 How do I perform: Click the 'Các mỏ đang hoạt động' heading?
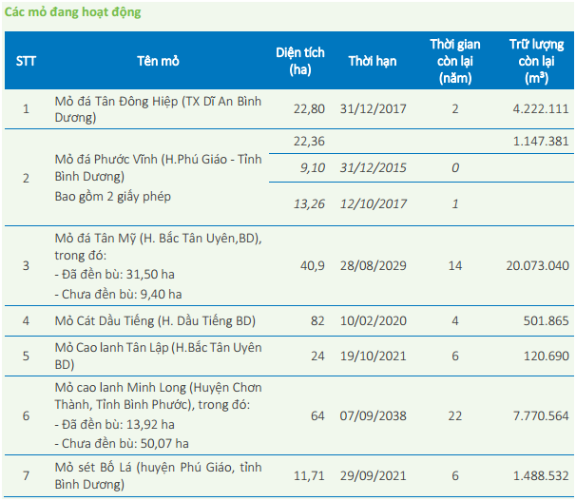click(72, 12)
